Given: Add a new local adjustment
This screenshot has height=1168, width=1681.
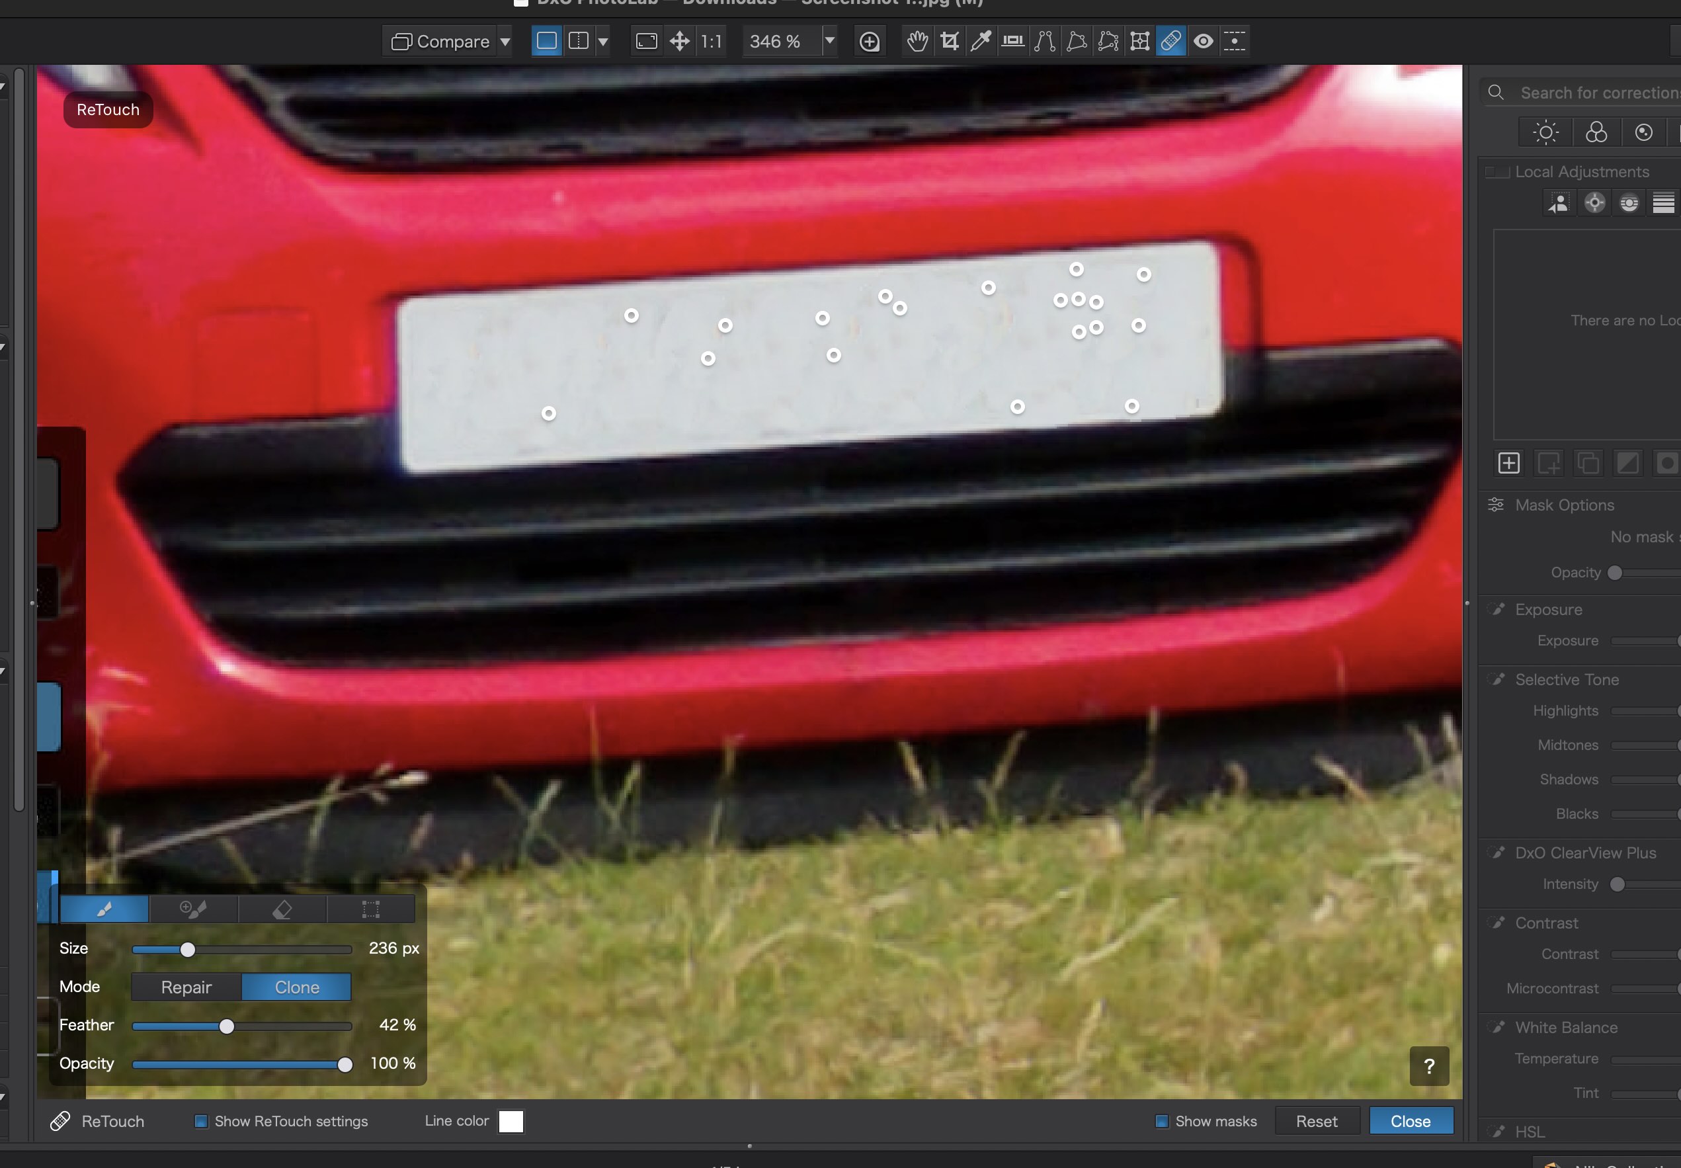Looking at the screenshot, I should pos(1509,463).
